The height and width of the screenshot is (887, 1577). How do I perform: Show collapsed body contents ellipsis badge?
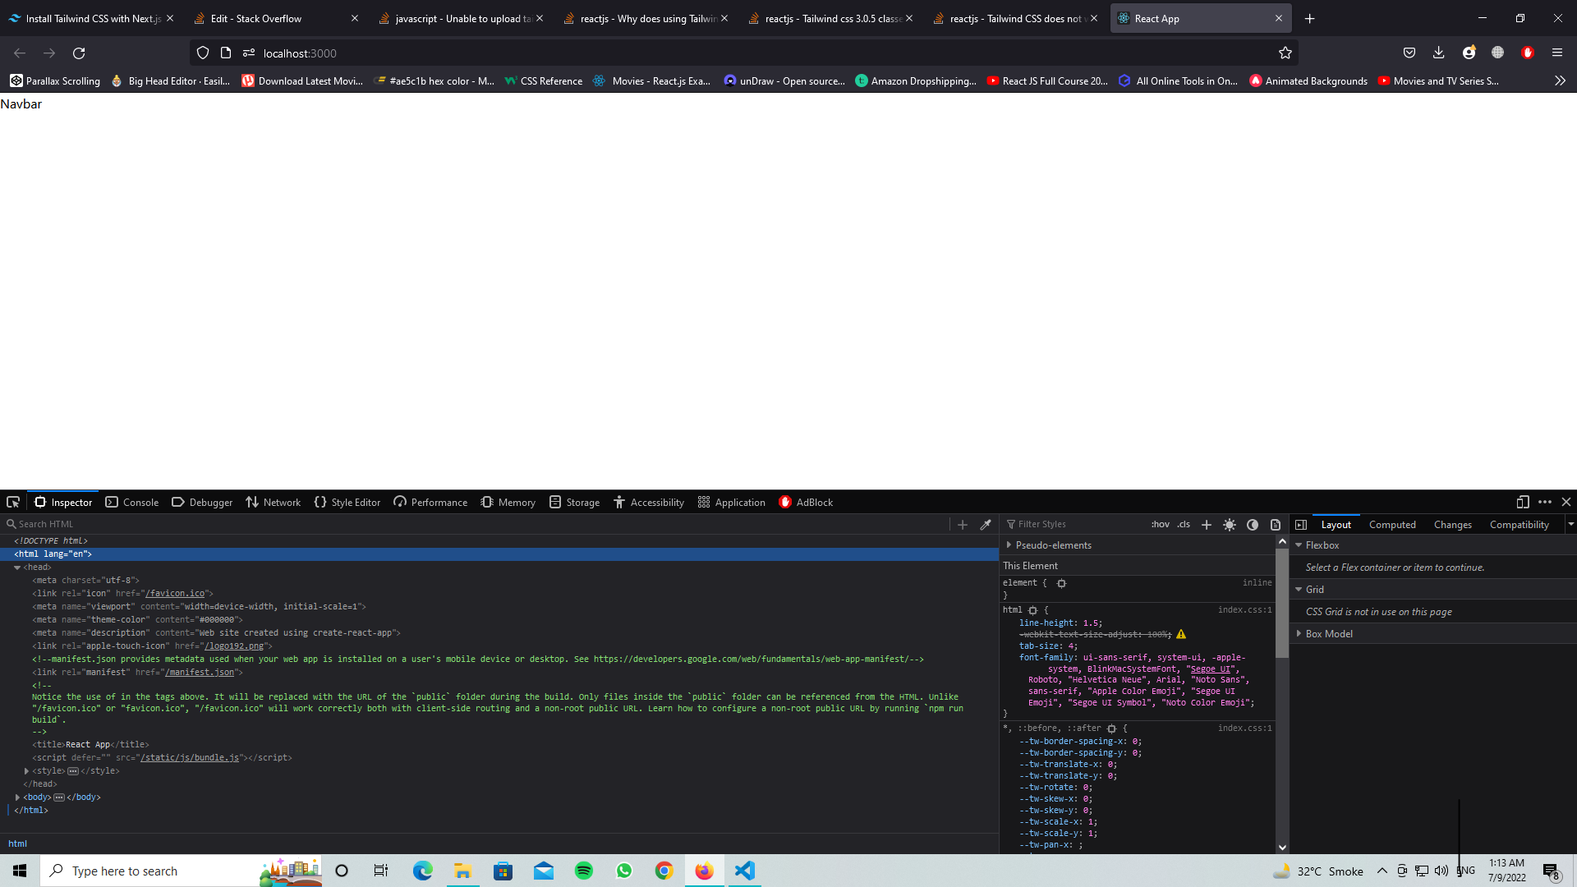(x=59, y=797)
